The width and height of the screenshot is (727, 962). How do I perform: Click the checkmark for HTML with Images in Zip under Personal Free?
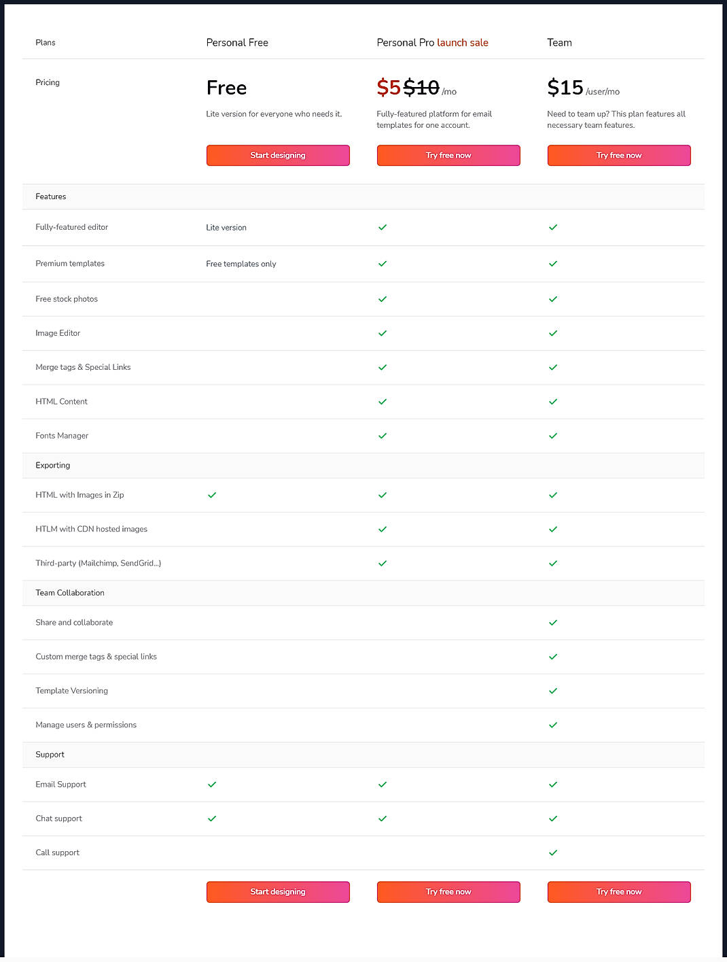pos(211,495)
